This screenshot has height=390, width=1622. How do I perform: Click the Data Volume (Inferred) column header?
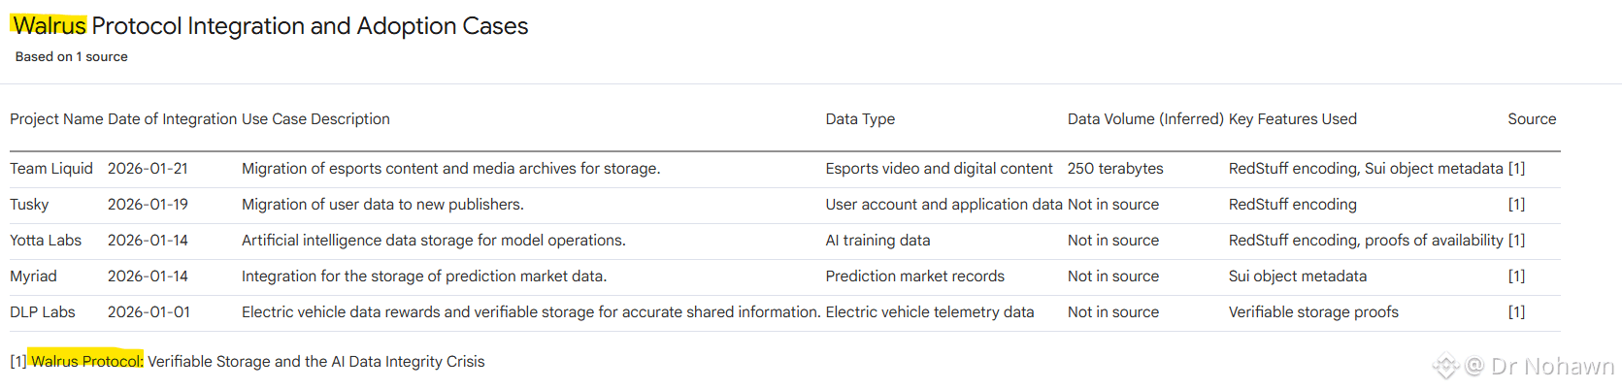pyautogui.click(x=1145, y=119)
